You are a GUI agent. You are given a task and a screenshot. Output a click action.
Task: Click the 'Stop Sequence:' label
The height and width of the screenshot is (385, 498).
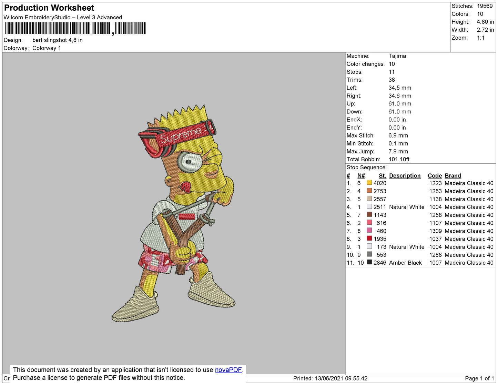367,168
